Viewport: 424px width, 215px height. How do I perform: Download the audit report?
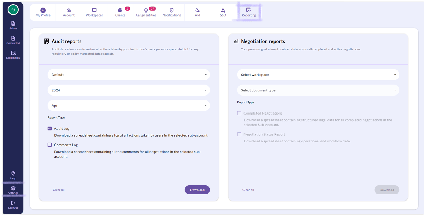pos(197,190)
